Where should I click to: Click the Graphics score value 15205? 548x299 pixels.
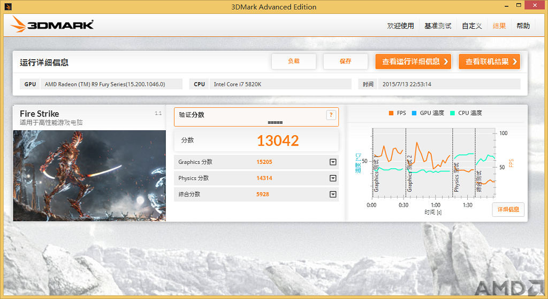pyautogui.click(x=264, y=162)
